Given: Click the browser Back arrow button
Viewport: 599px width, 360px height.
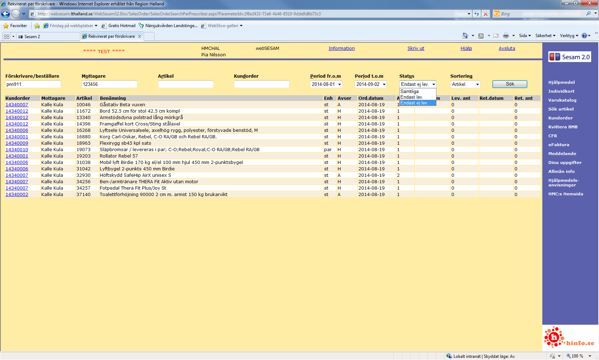Looking at the screenshot, I should click(x=5, y=14).
